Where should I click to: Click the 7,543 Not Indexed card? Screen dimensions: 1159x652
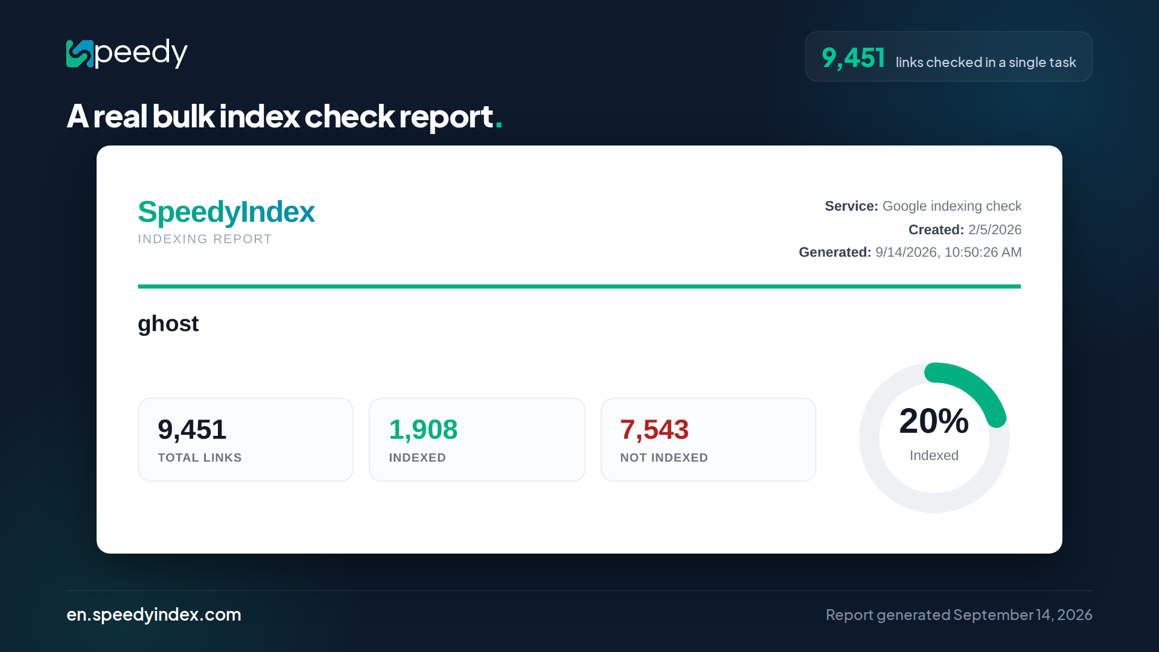click(x=708, y=439)
